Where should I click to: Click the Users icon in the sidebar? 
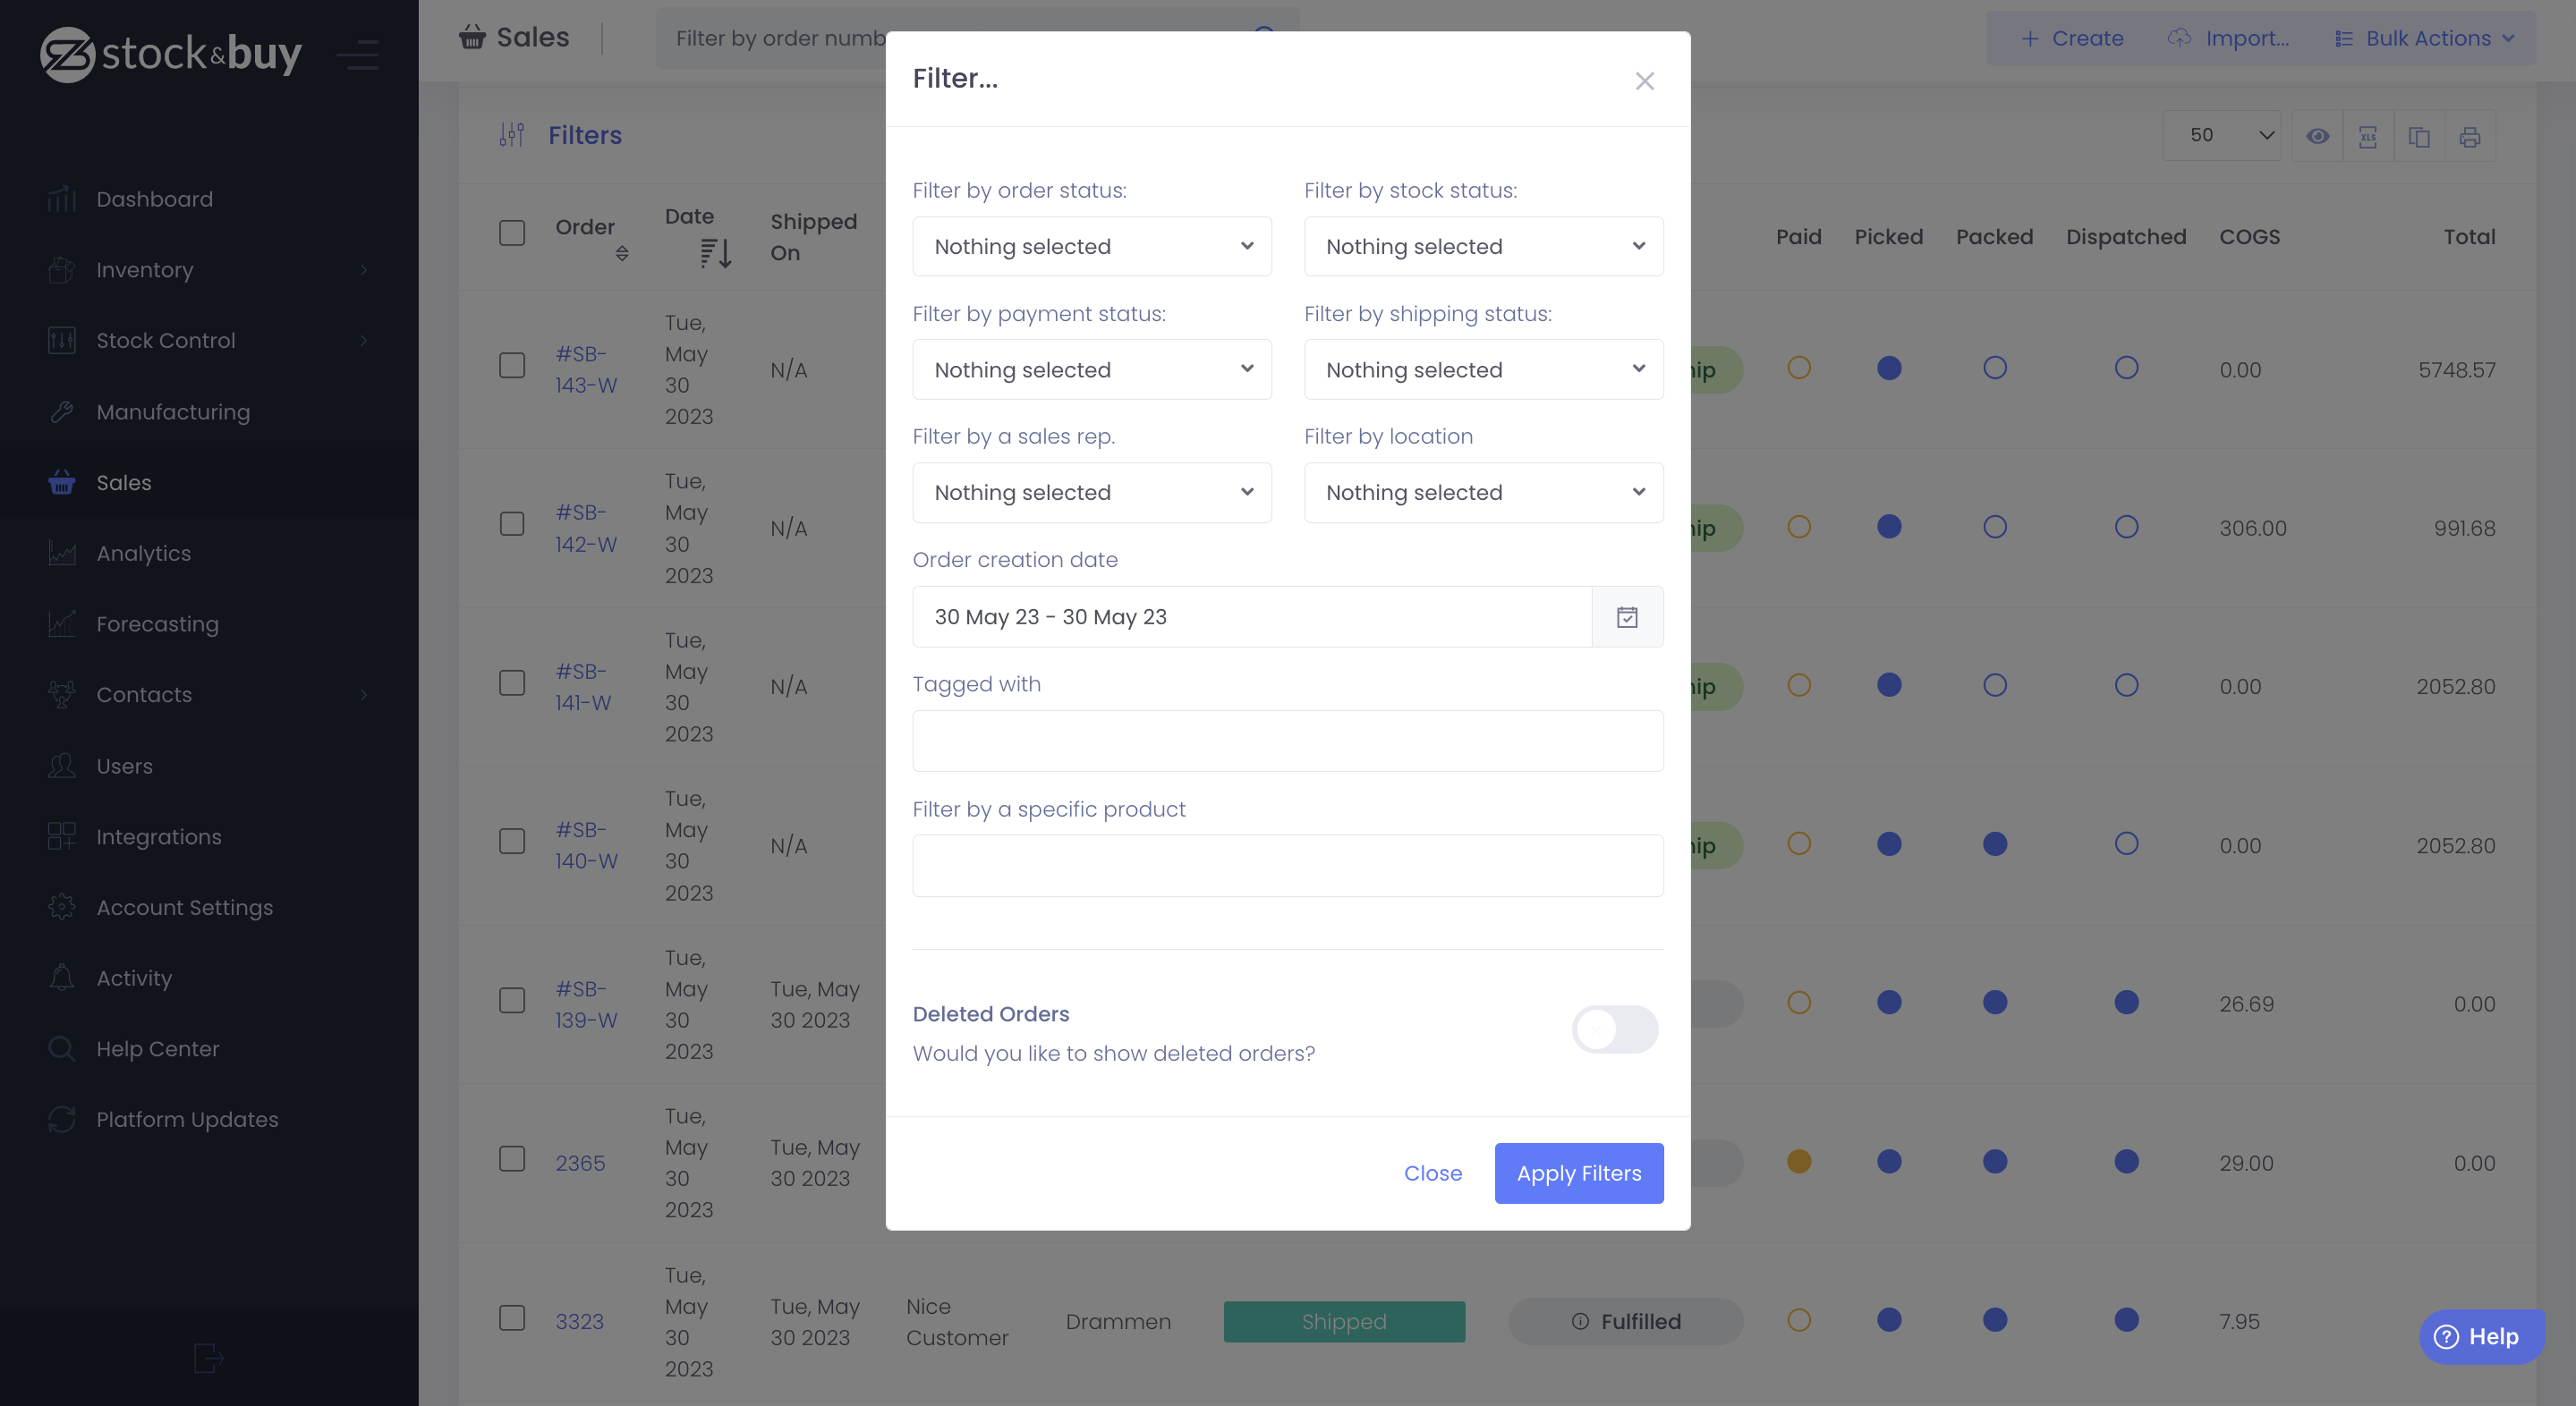tap(62, 766)
